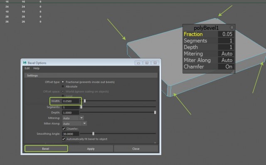Image resolution: width=266 pixels, height=165 pixels.
Task: Click the Depth input field showing 1.0000
Action: [71, 112]
